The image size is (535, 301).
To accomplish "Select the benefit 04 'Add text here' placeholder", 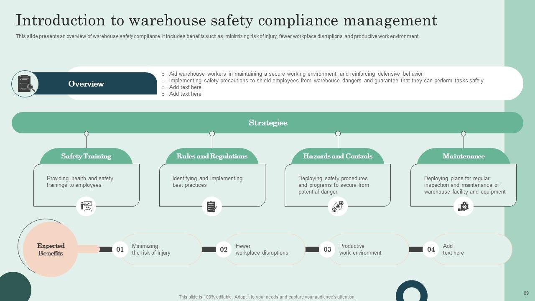I will pos(453,250).
